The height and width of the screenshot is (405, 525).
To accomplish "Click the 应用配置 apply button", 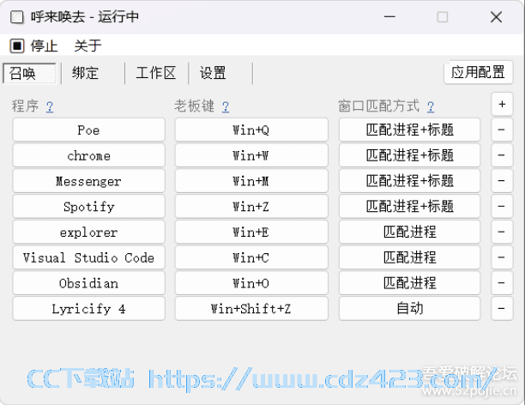I will coord(478,72).
